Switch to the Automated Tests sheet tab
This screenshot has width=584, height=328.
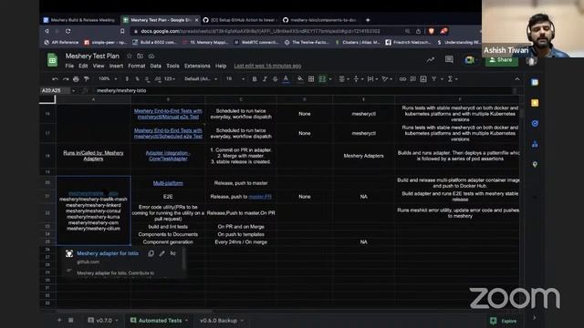coord(160,320)
